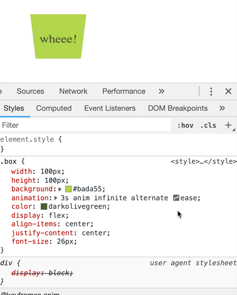237x295 pixels.
Task: Open the DOM Breakpoints tab
Action: [x=178, y=108]
